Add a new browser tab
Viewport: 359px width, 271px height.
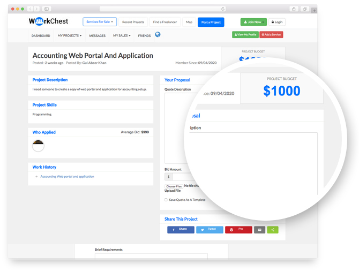coord(315,11)
